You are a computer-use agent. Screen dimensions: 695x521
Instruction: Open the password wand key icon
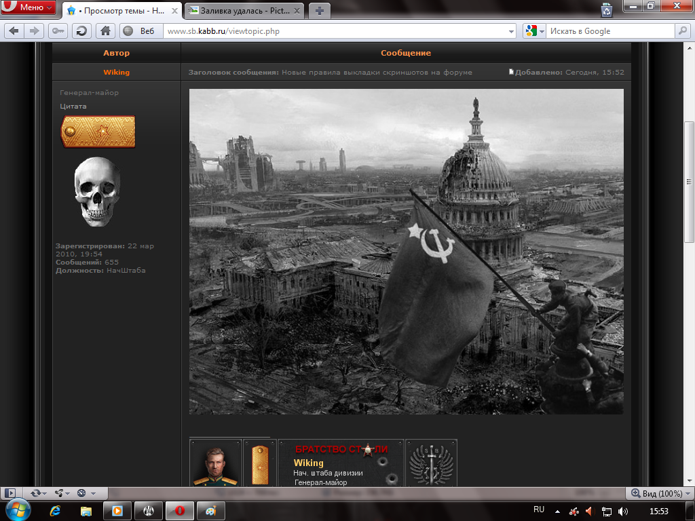[x=58, y=31]
